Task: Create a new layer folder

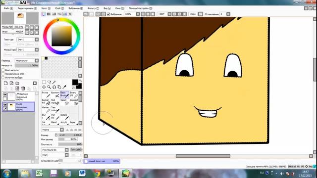Action: coord(17,83)
